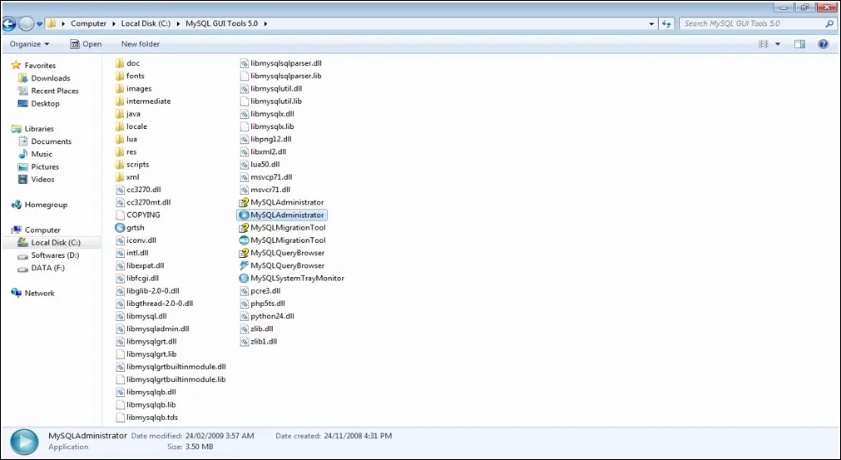Select the scripts folder
This screenshot has width=841, height=460.
(x=132, y=165)
